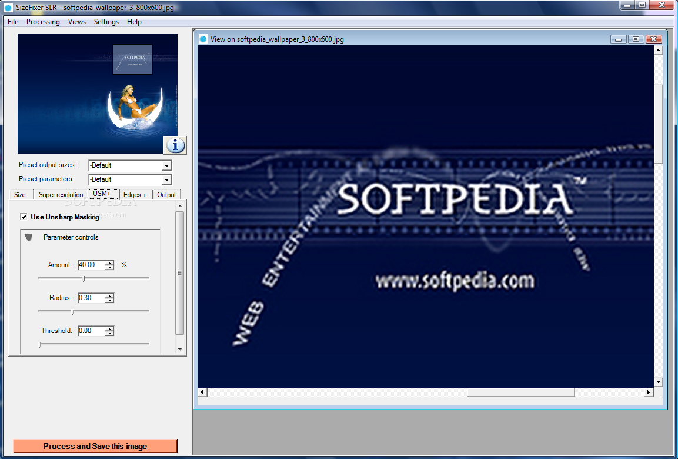Screen dimensions: 678x459
Task: Click the Threshold slider handle
Action: coord(40,344)
